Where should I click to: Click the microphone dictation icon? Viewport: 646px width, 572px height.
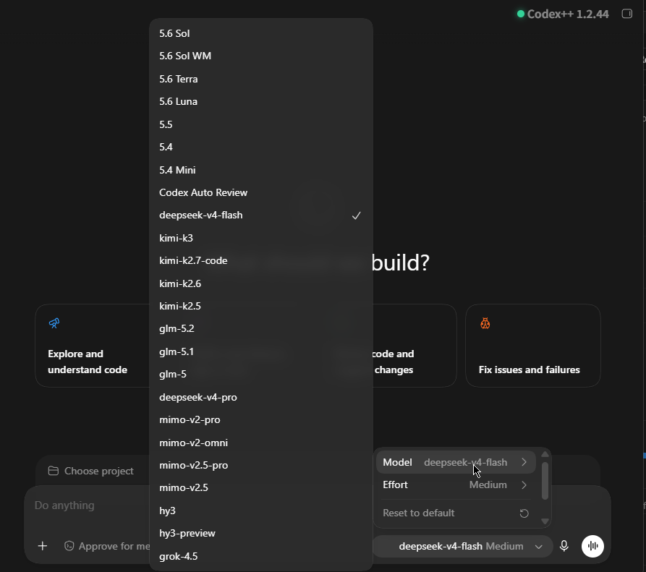coord(564,546)
